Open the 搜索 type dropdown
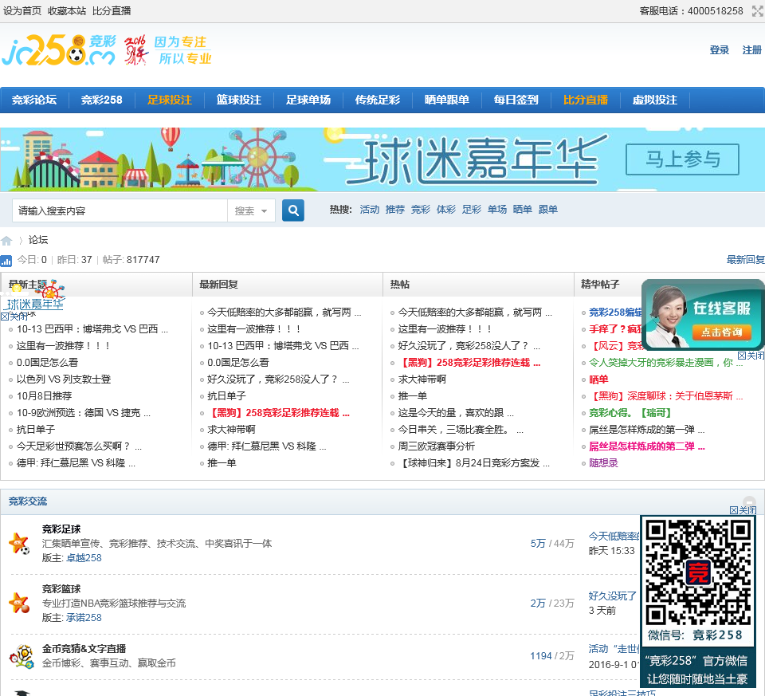 point(252,210)
